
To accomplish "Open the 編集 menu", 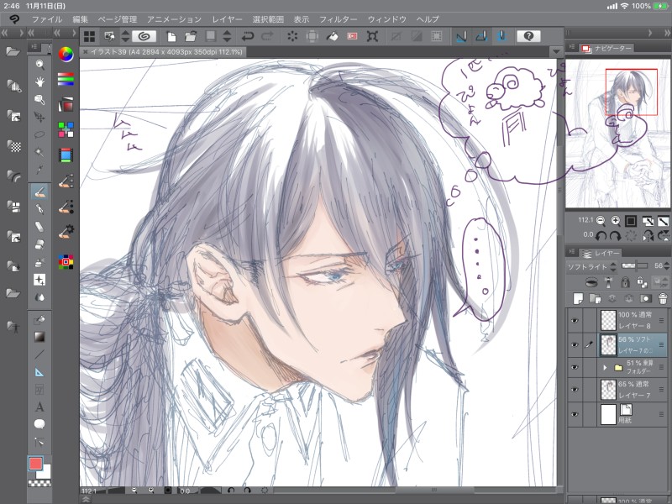I will 80,19.
